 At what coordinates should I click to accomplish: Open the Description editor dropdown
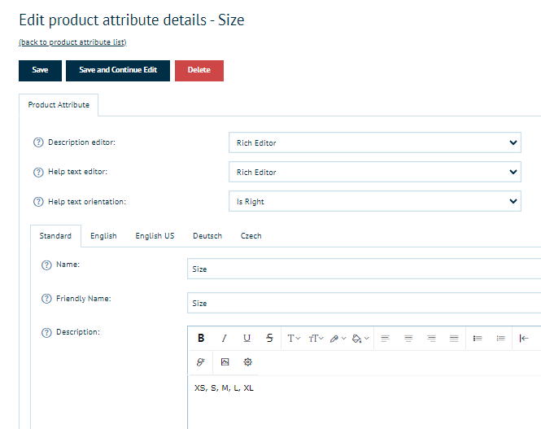(374, 143)
